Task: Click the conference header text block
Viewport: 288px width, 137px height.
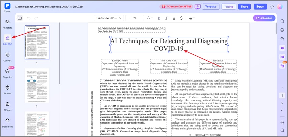Action: click(x=132, y=30)
